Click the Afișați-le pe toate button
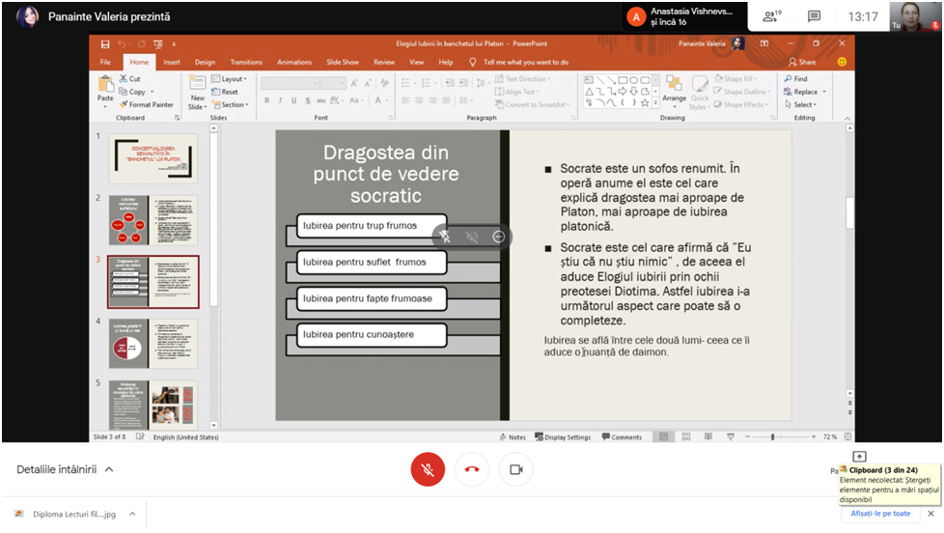Screen dimensions: 944x533 (x=880, y=513)
